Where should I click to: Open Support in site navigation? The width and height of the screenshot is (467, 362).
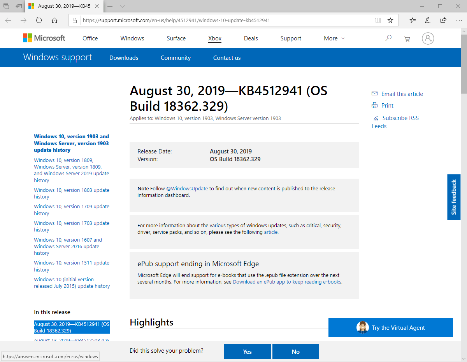(291, 38)
